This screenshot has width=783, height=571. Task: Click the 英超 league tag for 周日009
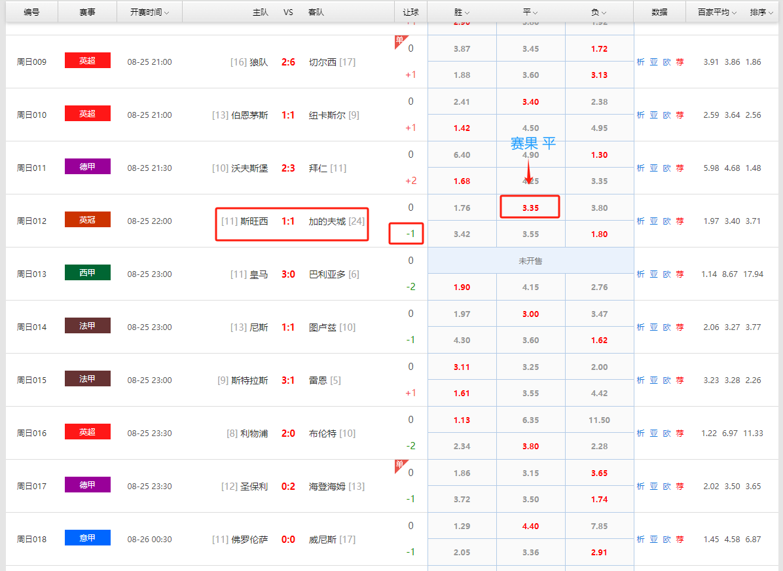pyautogui.click(x=87, y=60)
